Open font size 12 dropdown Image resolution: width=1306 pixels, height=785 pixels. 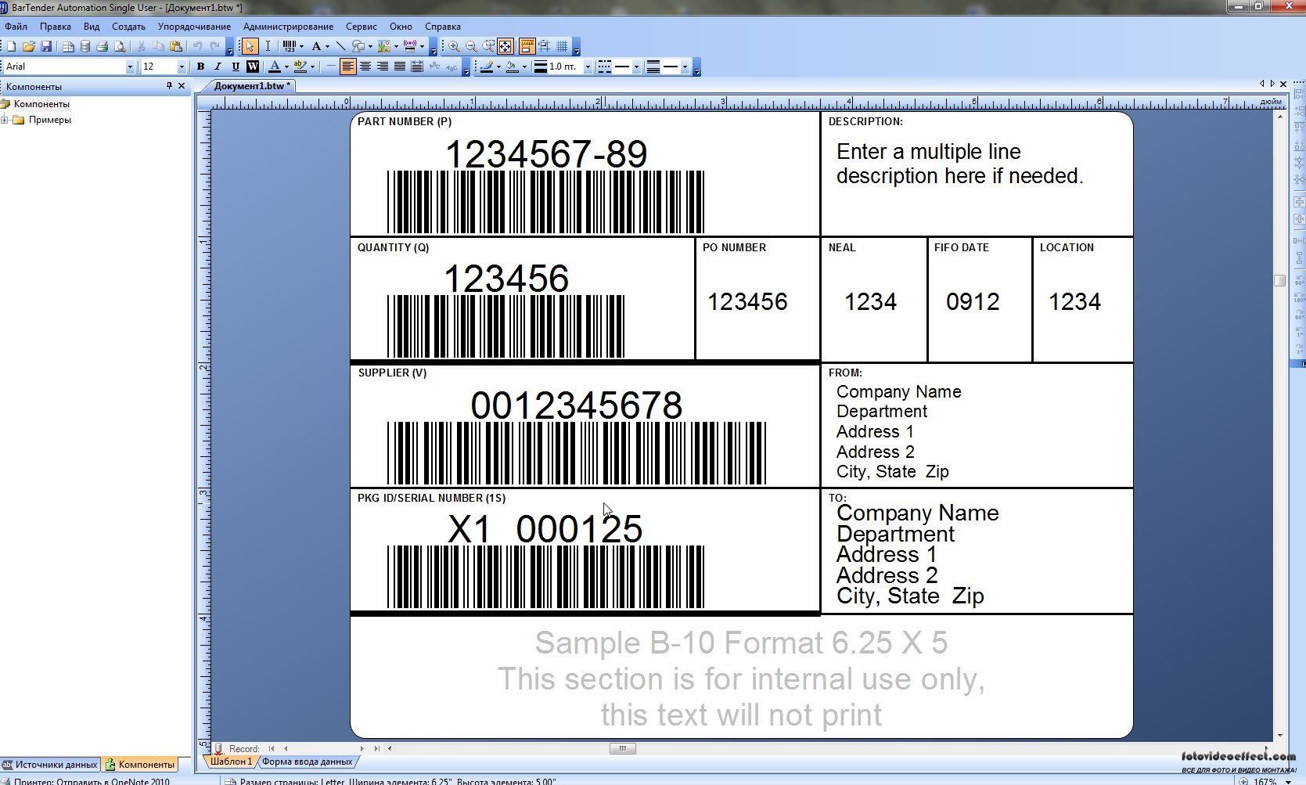pyautogui.click(x=182, y=67)
